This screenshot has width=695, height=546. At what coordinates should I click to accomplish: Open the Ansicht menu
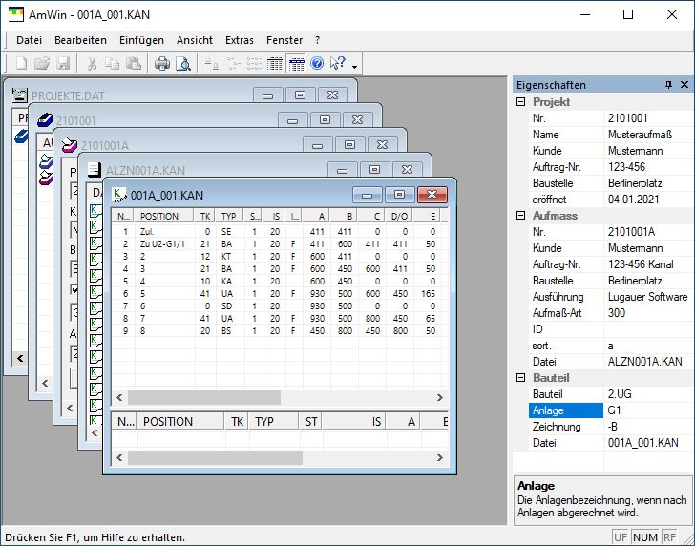(x=195, y=40)
